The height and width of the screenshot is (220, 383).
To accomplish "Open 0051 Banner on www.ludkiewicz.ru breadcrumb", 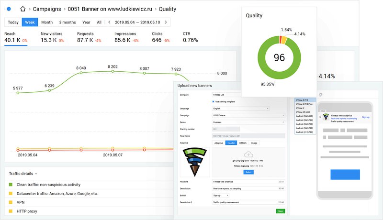I will click(110, 9).
